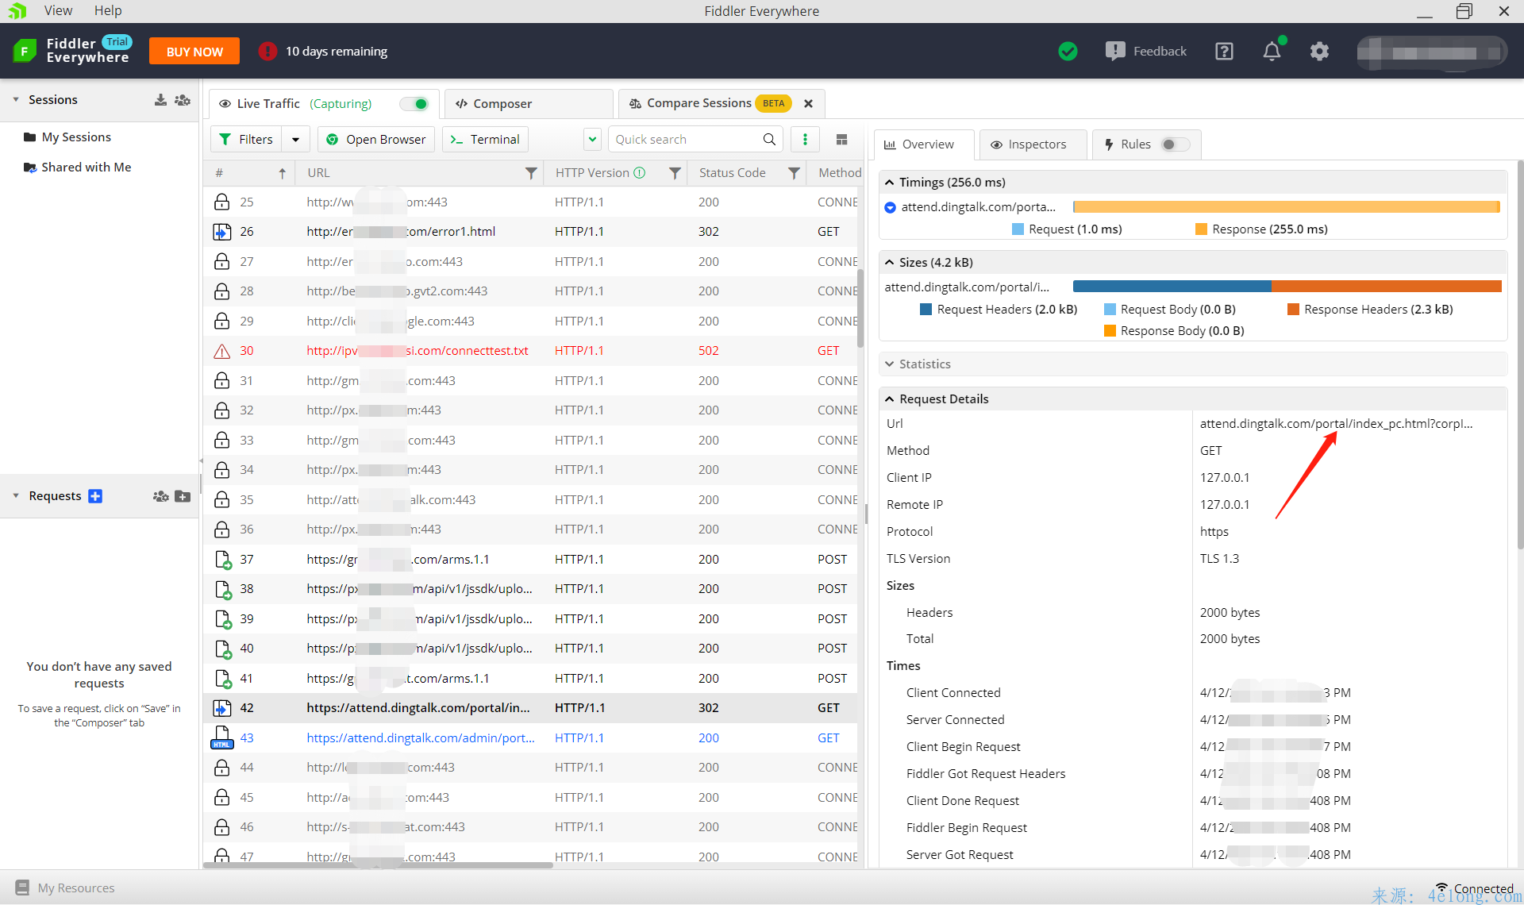Image resolution: width=1524 pixels, height=905 pixels.
Task: Collapse the Requests section
Action: click(16, 495)
